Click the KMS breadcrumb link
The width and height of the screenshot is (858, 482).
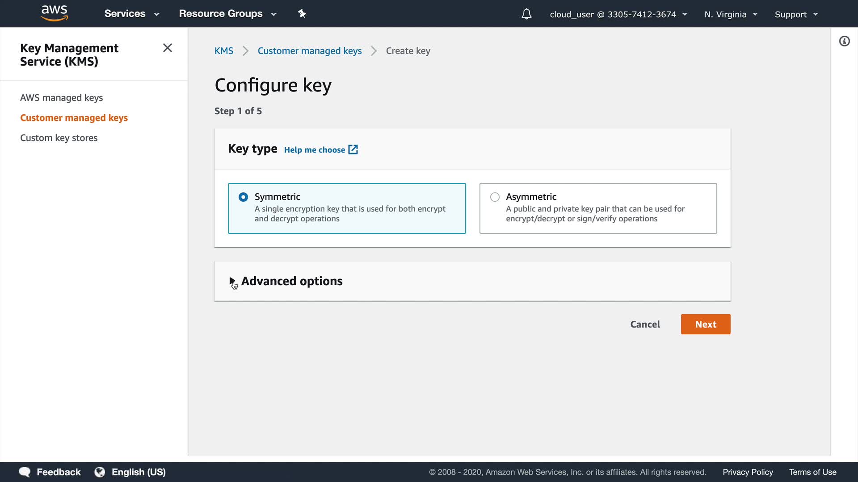pyautogui.click(x=223, y=51)
